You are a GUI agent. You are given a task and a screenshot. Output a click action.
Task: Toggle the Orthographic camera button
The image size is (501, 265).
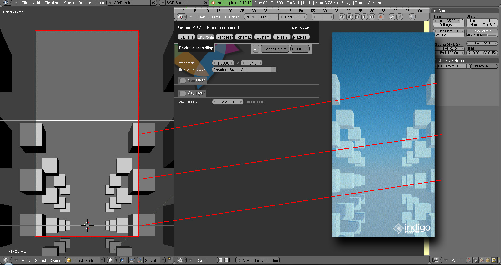pos(449,25)
